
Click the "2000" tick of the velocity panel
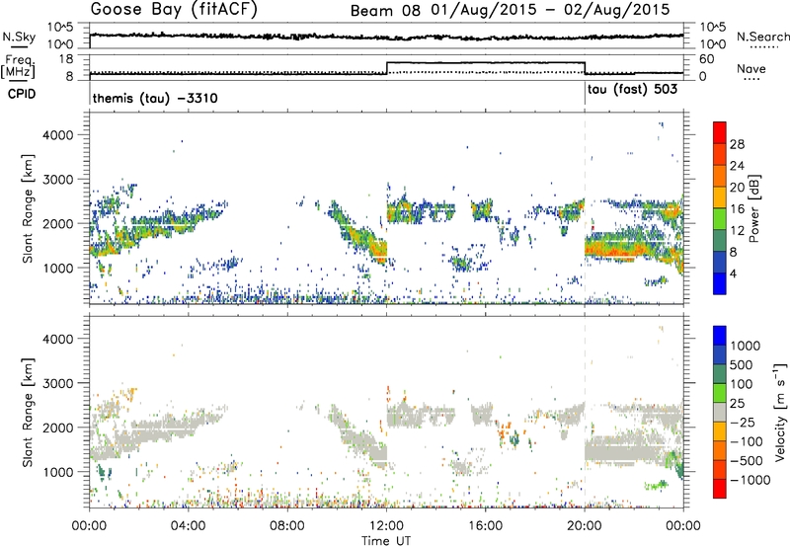[x=57, y=428]
